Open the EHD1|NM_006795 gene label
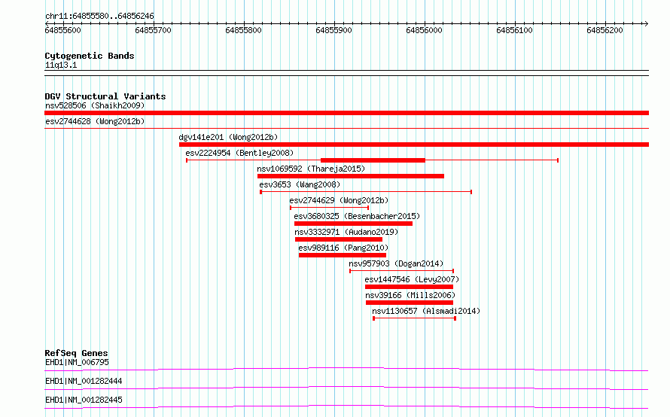The width and height of the screenshot is (670, 417). [x=77, y=362]
